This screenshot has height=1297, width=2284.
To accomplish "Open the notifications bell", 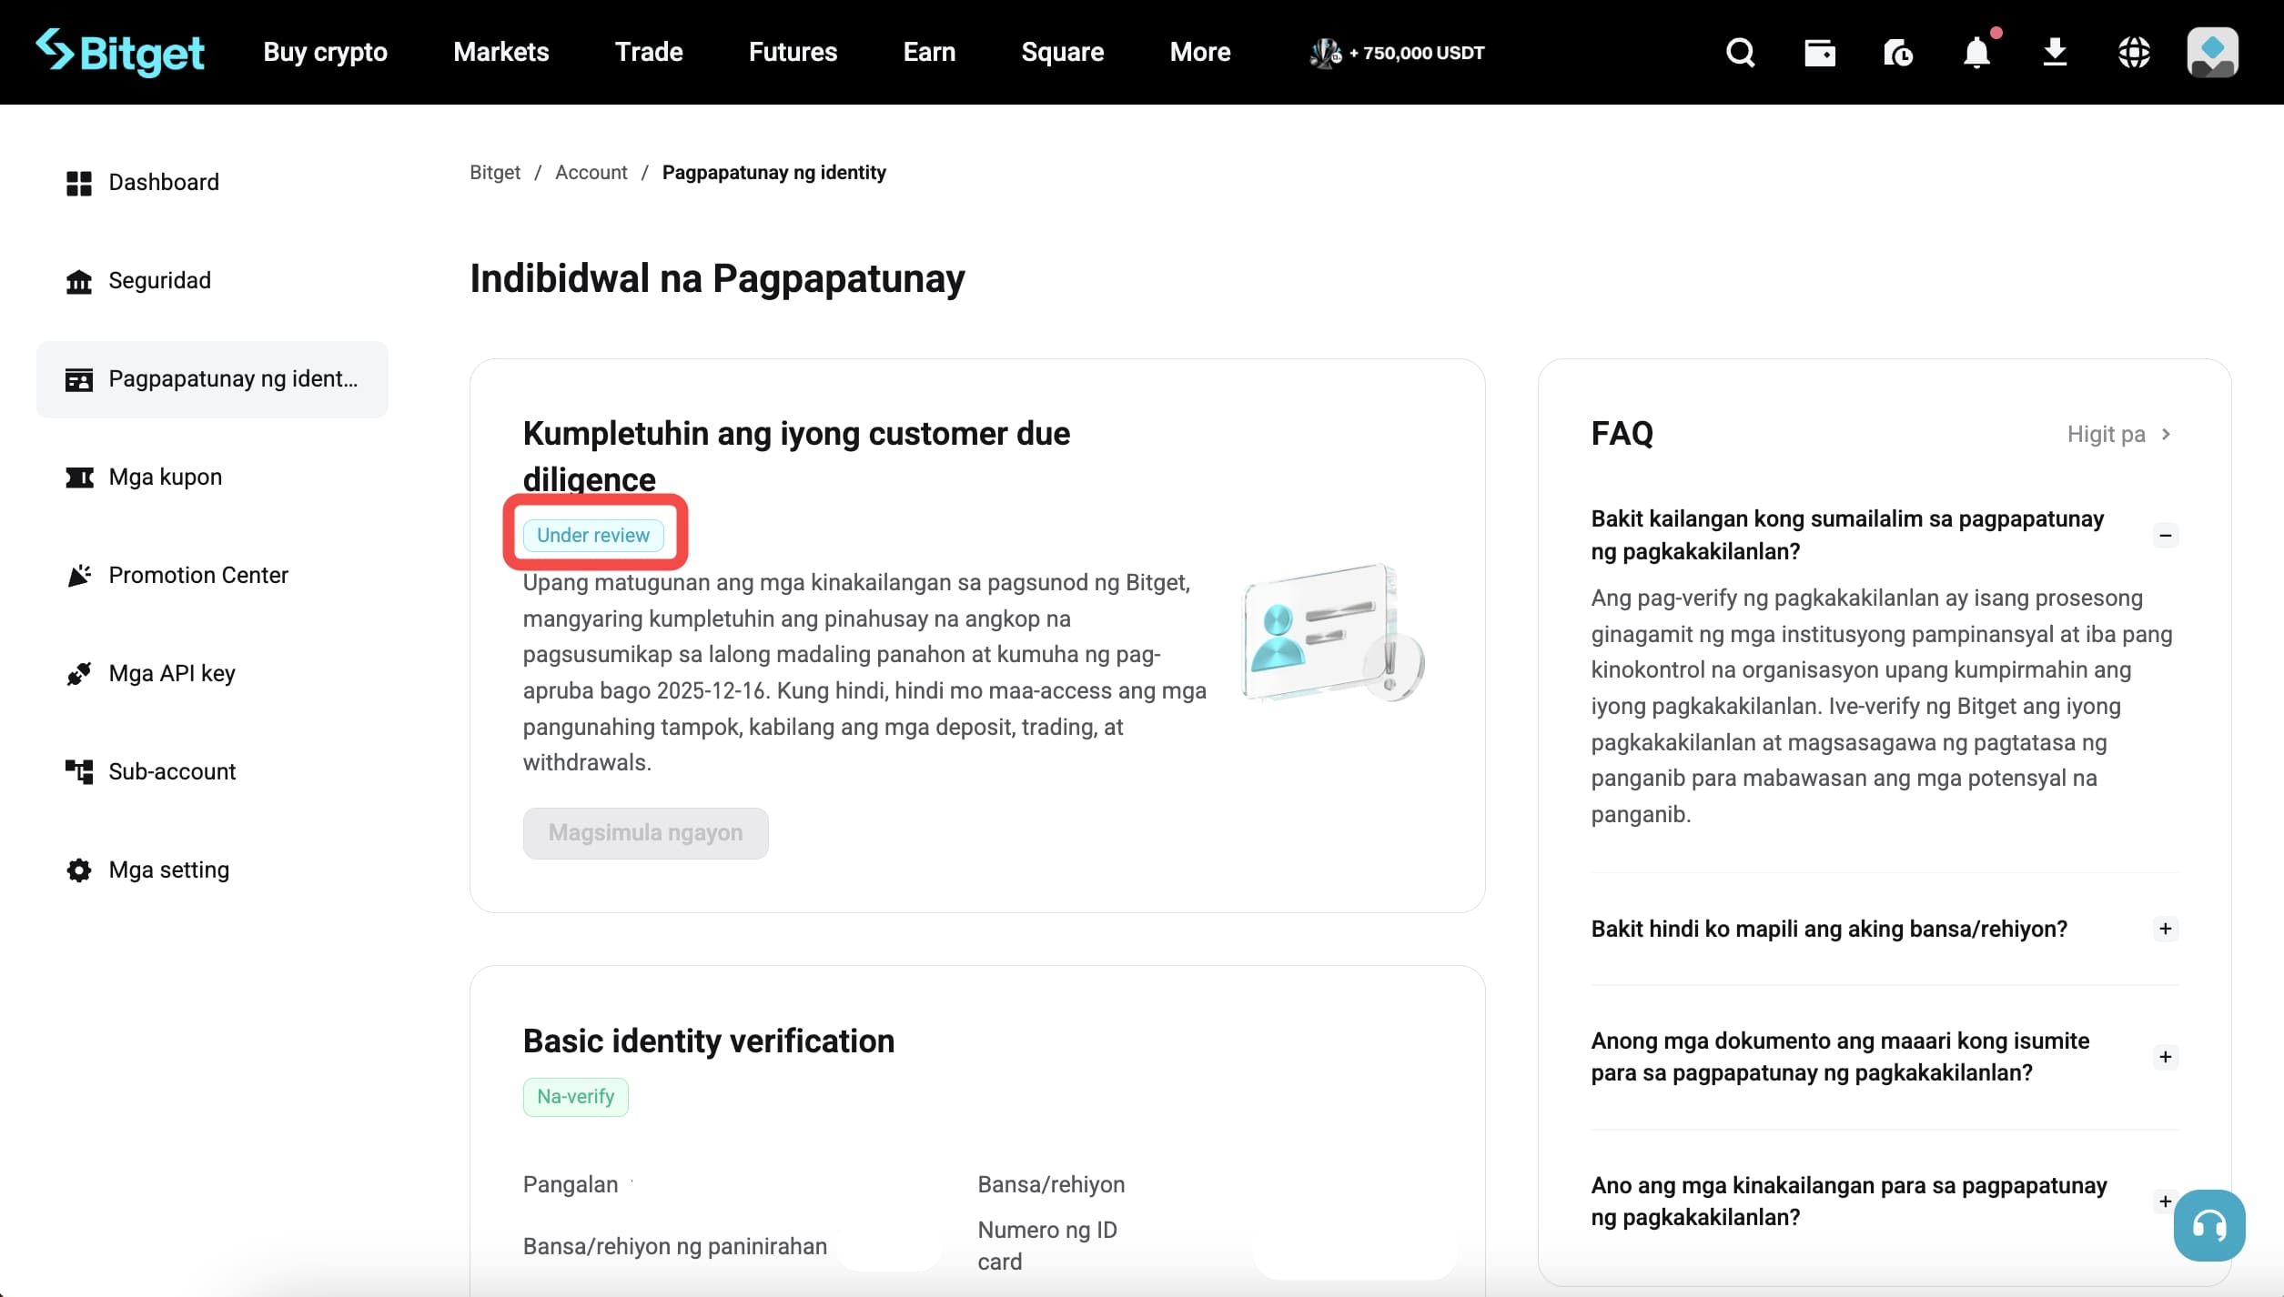I will tap(1975, 53).
